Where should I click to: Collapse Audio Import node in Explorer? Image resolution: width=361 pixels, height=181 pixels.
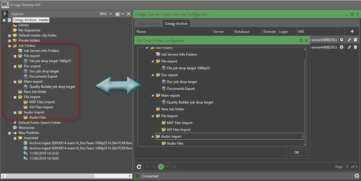click(x=15, y=113)
